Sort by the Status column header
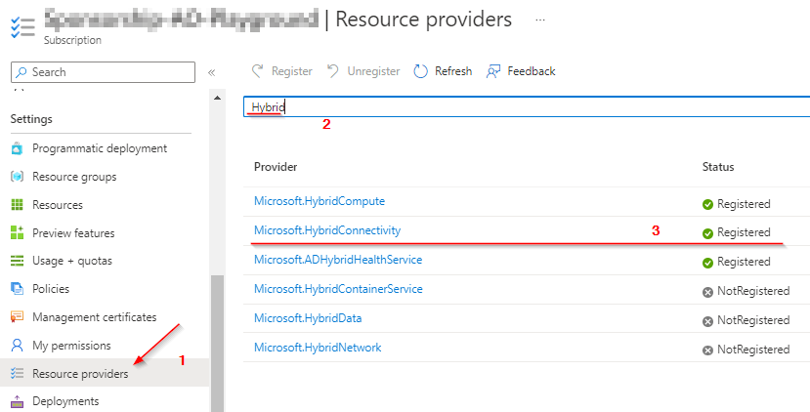The image size is (810, 412). click(x=718, y=167)
